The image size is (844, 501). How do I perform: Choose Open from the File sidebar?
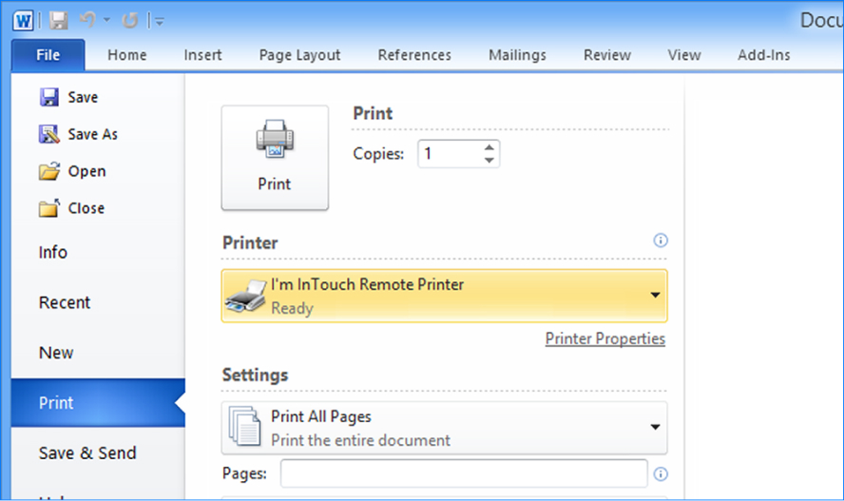(86, 171)
